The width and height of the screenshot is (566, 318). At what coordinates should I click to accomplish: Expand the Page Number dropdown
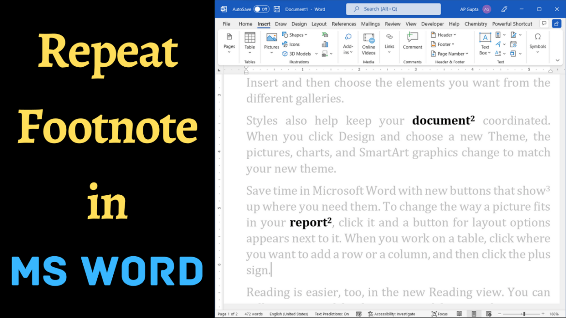[x=448, y=54]
